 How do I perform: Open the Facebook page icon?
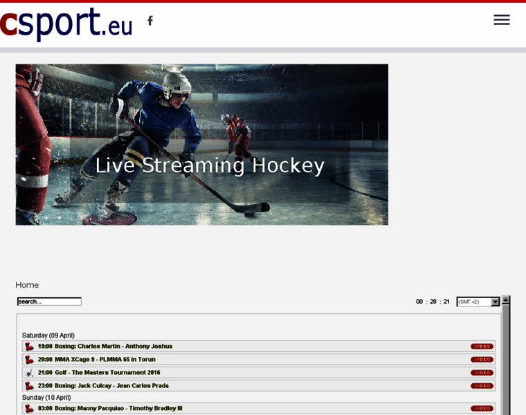pos(150,20)
